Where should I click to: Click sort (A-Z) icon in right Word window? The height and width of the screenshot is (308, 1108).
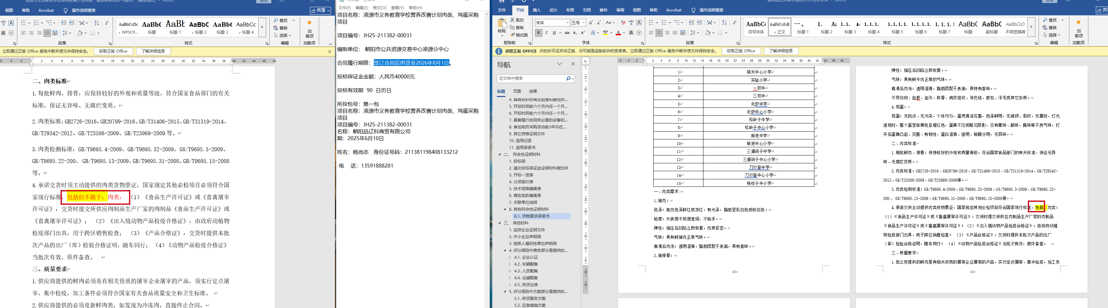coord(724,23)
